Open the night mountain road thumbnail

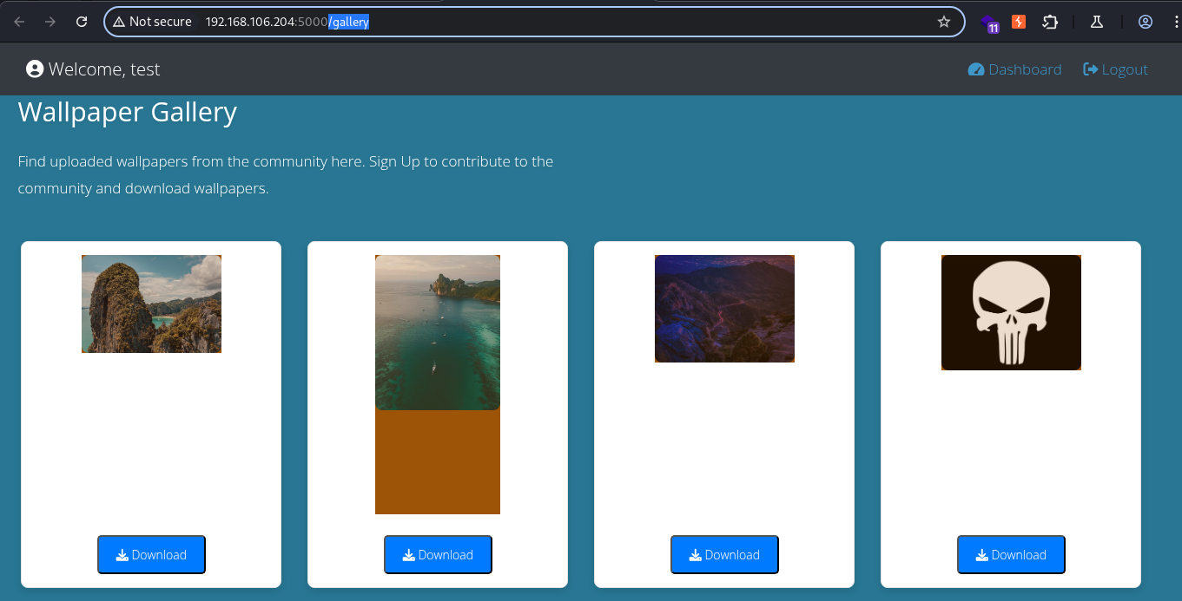point(724,308)
